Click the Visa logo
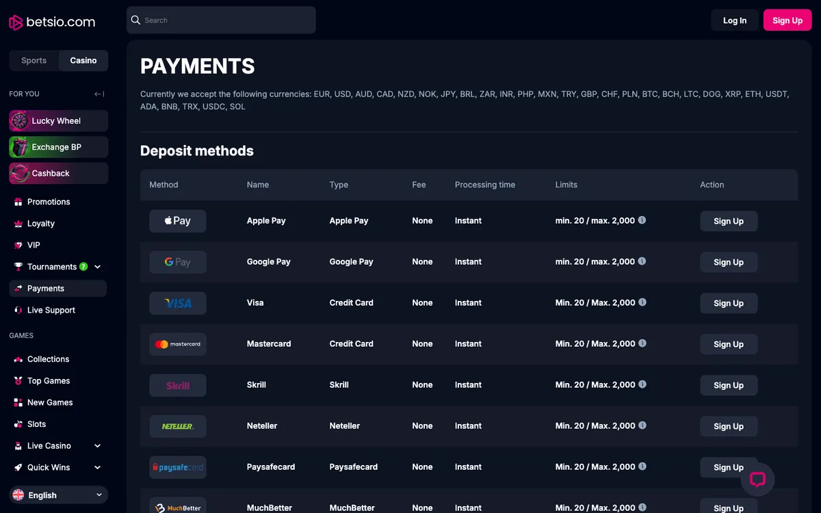The image size is (821, 513). point(178,303)
